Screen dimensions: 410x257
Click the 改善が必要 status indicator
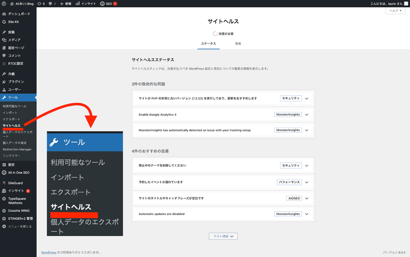[x=223, y=34]
